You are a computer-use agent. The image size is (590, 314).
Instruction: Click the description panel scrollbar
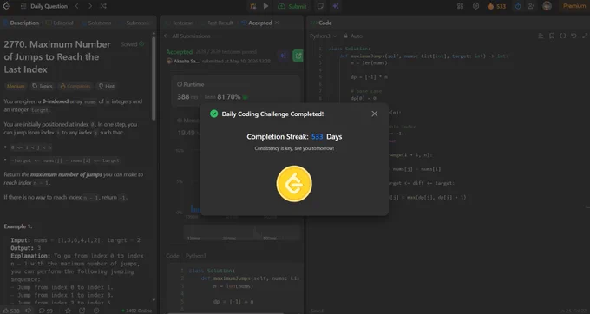click(x=154, y=79)
